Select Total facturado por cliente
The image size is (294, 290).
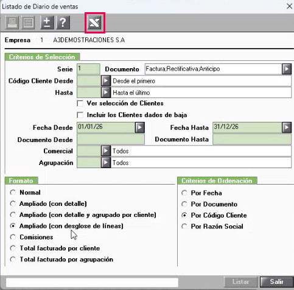pyautogui.click(x=13, y=248)
